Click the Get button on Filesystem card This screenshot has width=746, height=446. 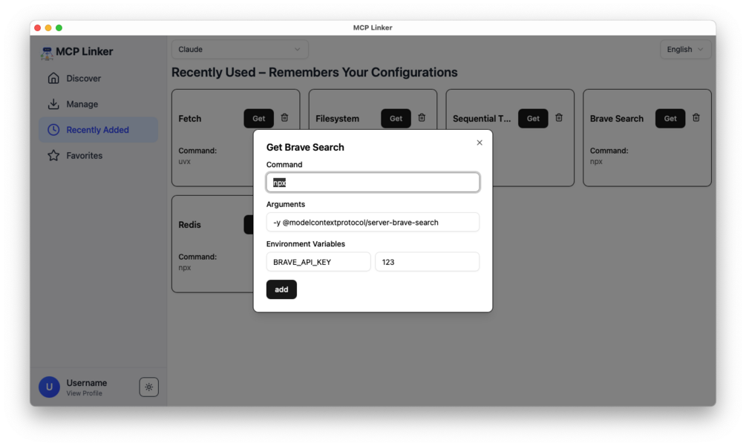click(396, 119)
